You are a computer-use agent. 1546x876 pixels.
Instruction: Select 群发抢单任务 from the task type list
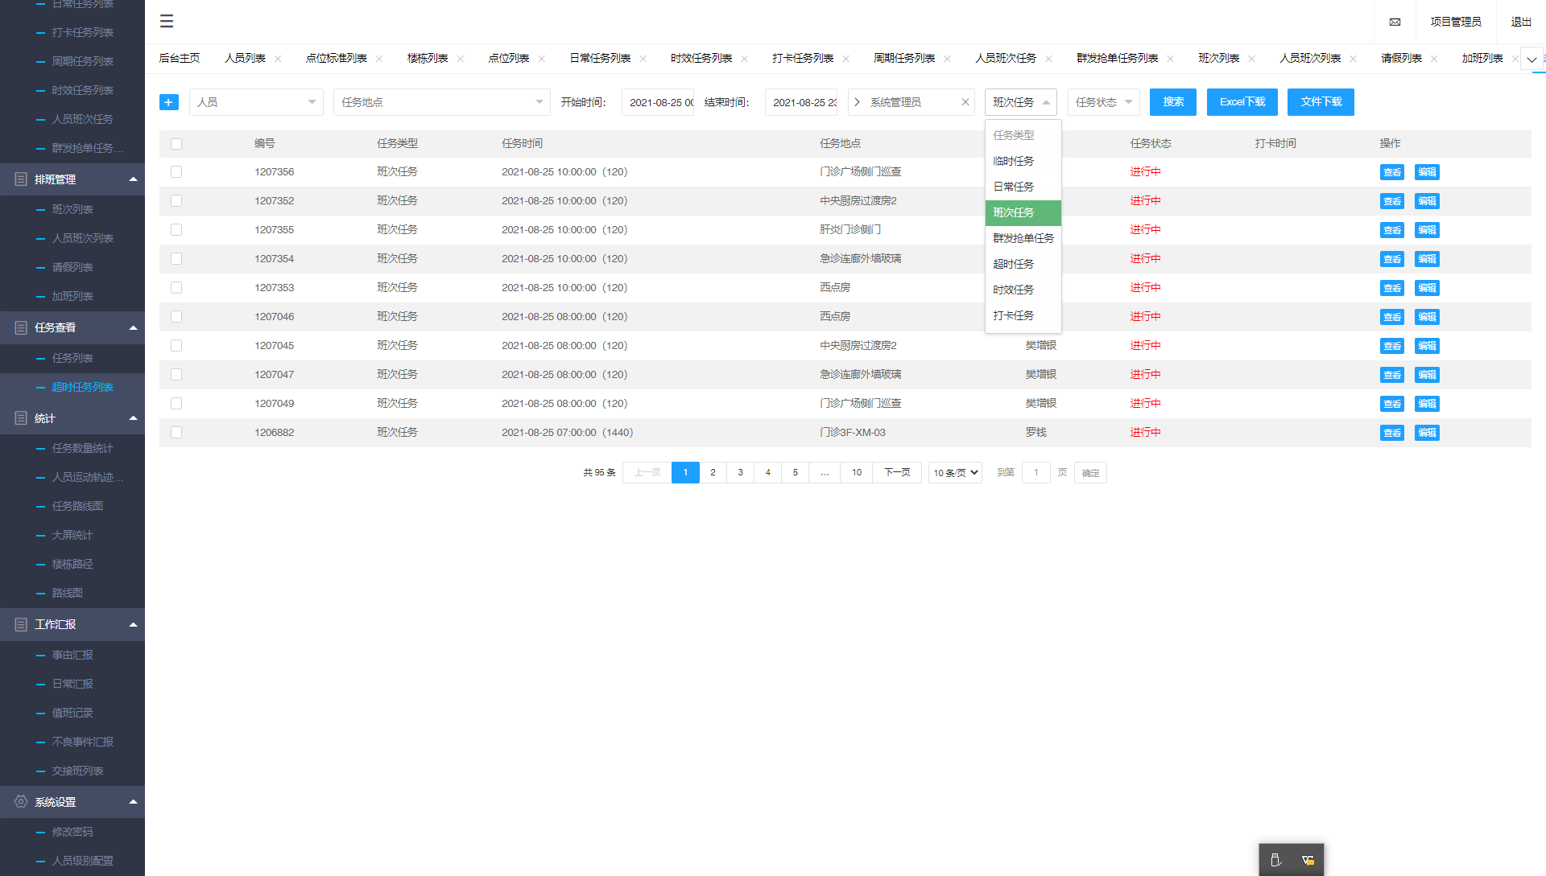[x=1023, y=239]
